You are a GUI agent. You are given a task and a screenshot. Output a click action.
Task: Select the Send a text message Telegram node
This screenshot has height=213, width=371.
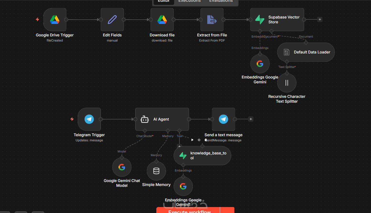click(x=224, y=119)
